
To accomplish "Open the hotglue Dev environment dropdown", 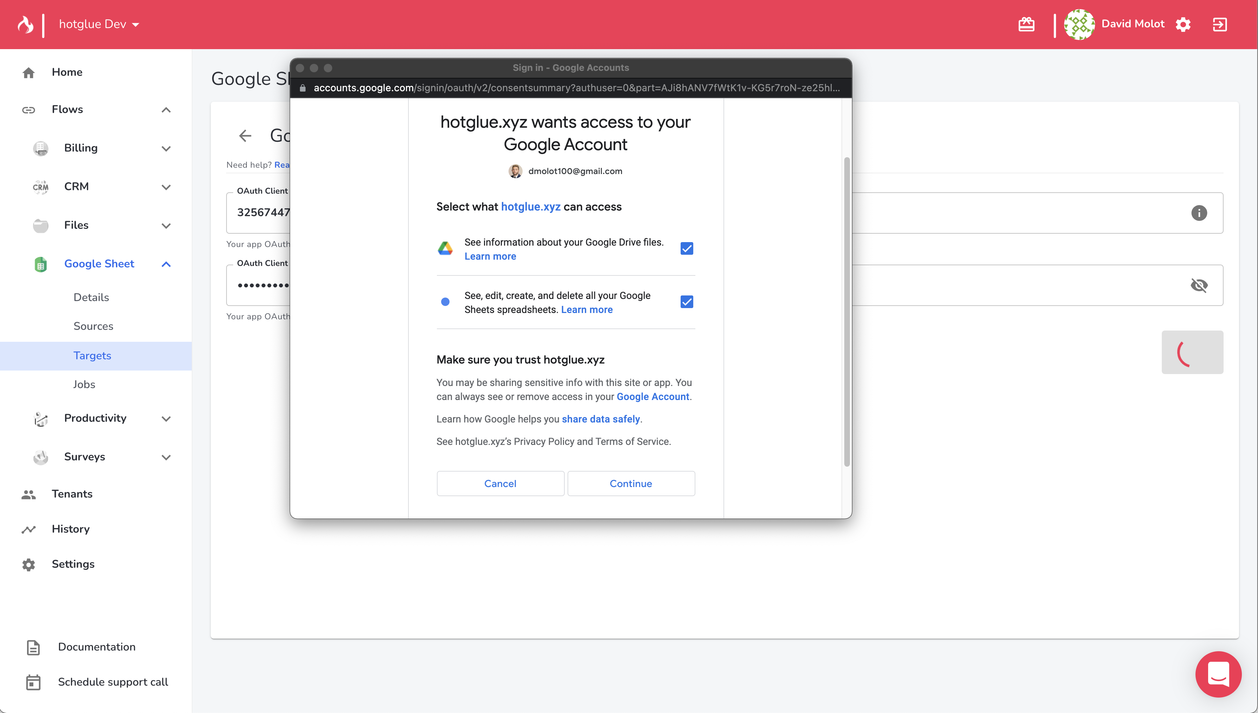I will [x=99, y=24].
